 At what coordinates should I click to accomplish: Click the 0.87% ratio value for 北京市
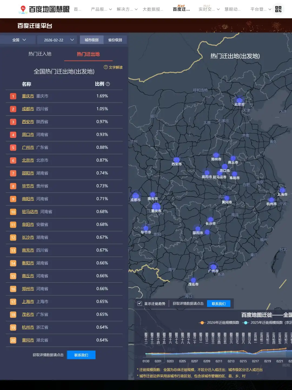(x=102, y=160)
